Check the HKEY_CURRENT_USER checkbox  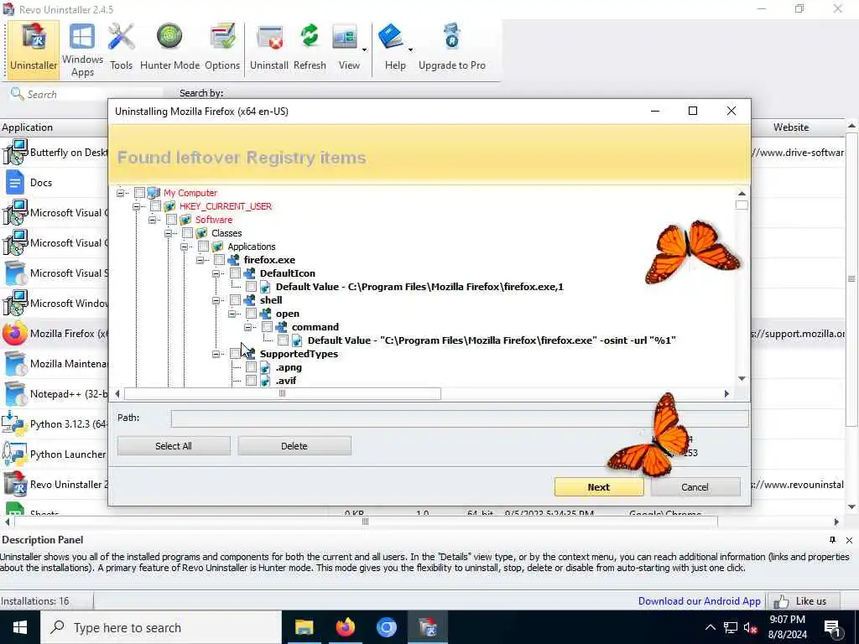click(155, 206)
